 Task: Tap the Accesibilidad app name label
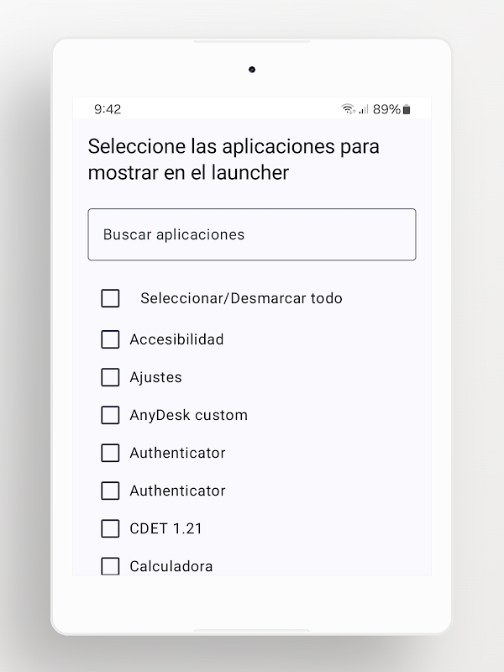(176, 339)
